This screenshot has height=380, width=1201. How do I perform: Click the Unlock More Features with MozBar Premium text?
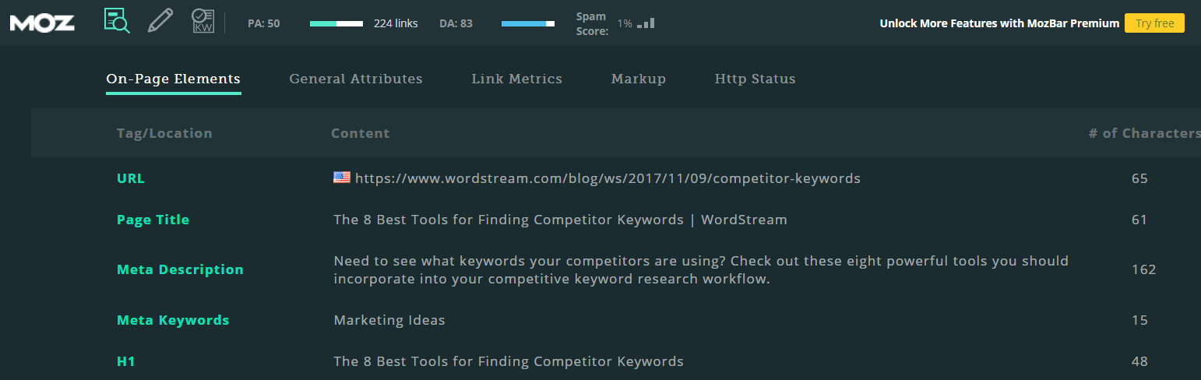tap(999, 23)
